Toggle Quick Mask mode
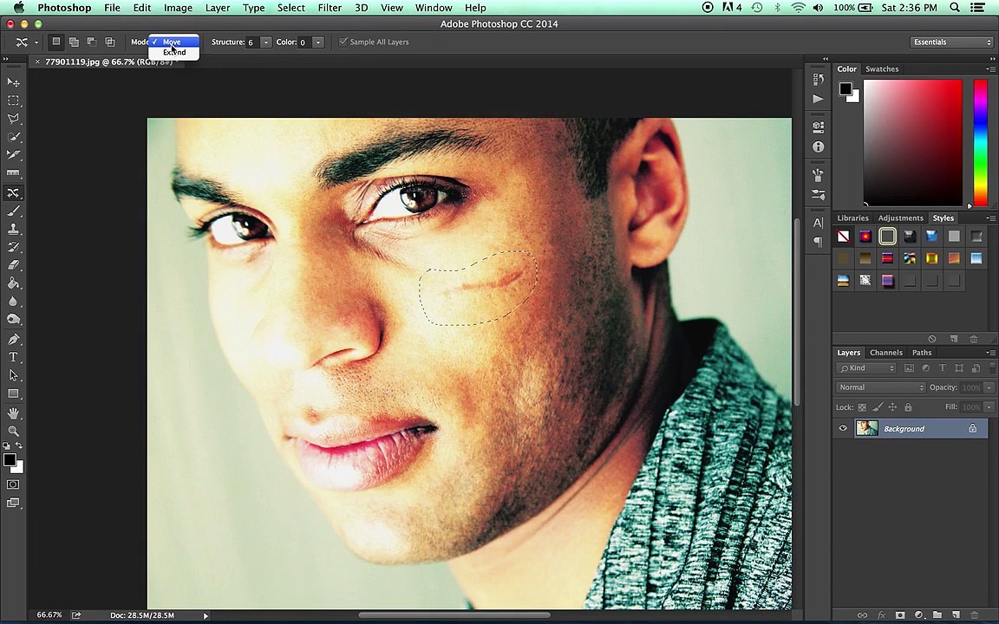Viewport: 999px width, 624px height. point(13,484)
